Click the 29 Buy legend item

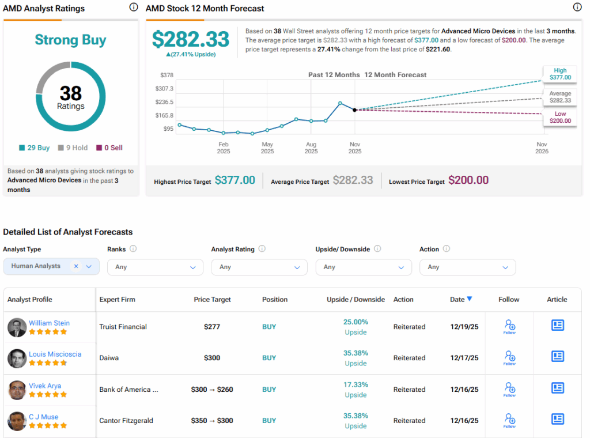pyautogui.click(x=34, y=148)
